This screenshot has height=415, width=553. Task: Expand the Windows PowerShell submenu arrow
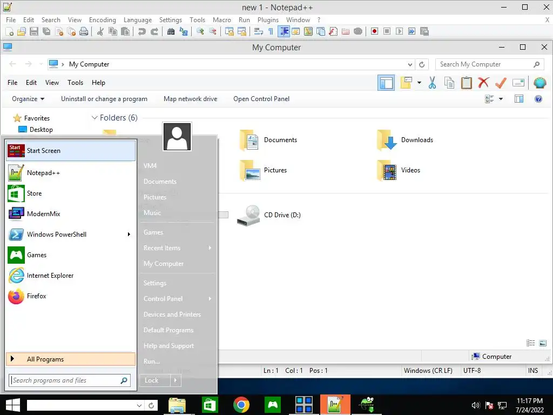click(x=129, y=235)
